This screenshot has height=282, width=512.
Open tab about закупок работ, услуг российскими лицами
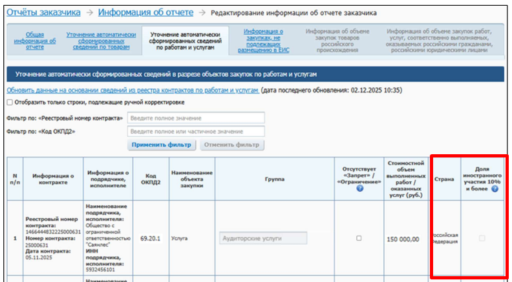[438, 39]
